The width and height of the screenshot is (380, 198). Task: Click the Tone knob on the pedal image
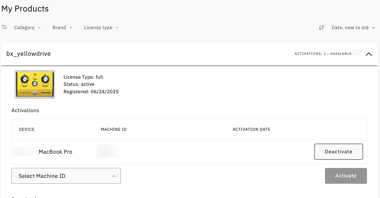coord(35,83)
